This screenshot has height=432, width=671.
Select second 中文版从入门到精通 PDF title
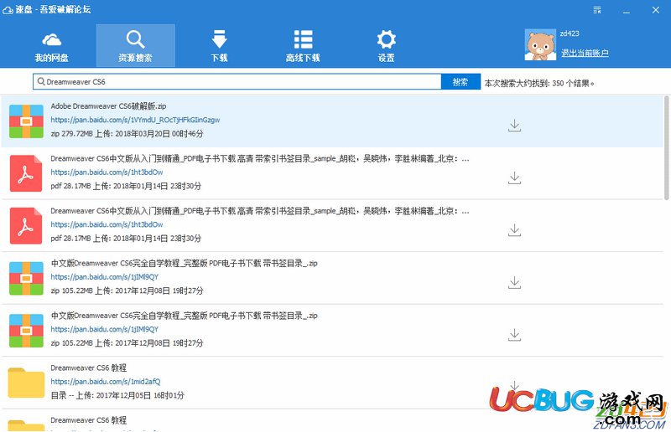tap(260, 211)
